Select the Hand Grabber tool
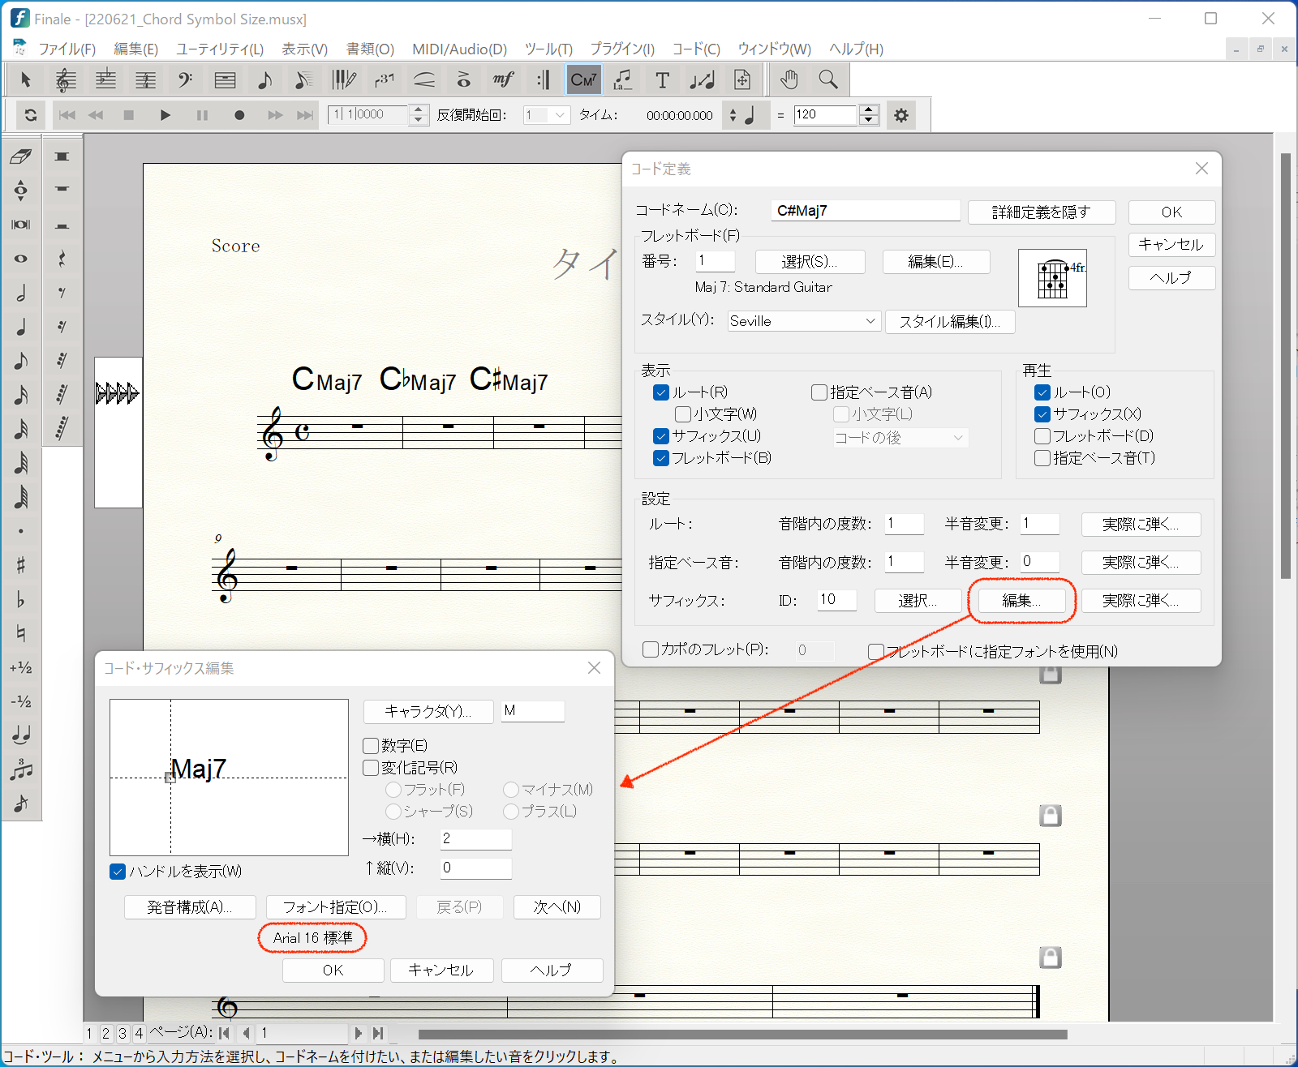1298x1067 pixels. click(789, 79)
